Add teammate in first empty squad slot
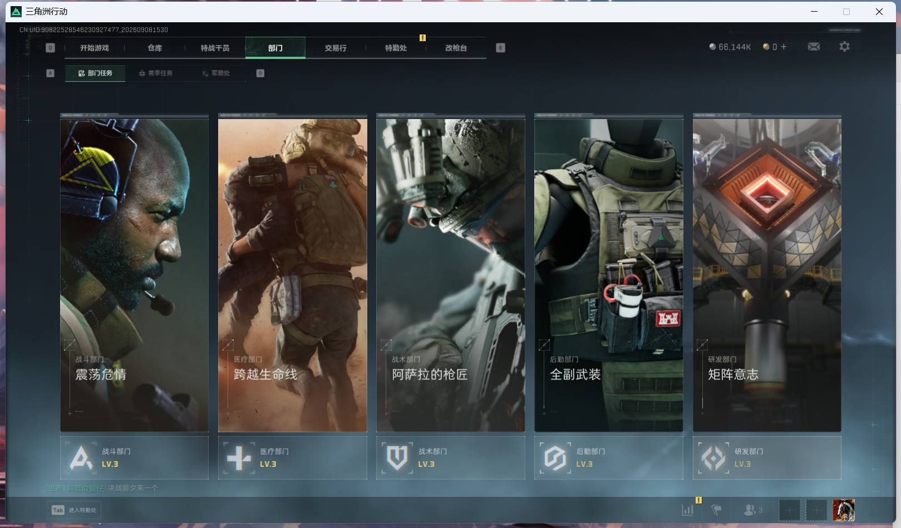 point(789,510)
